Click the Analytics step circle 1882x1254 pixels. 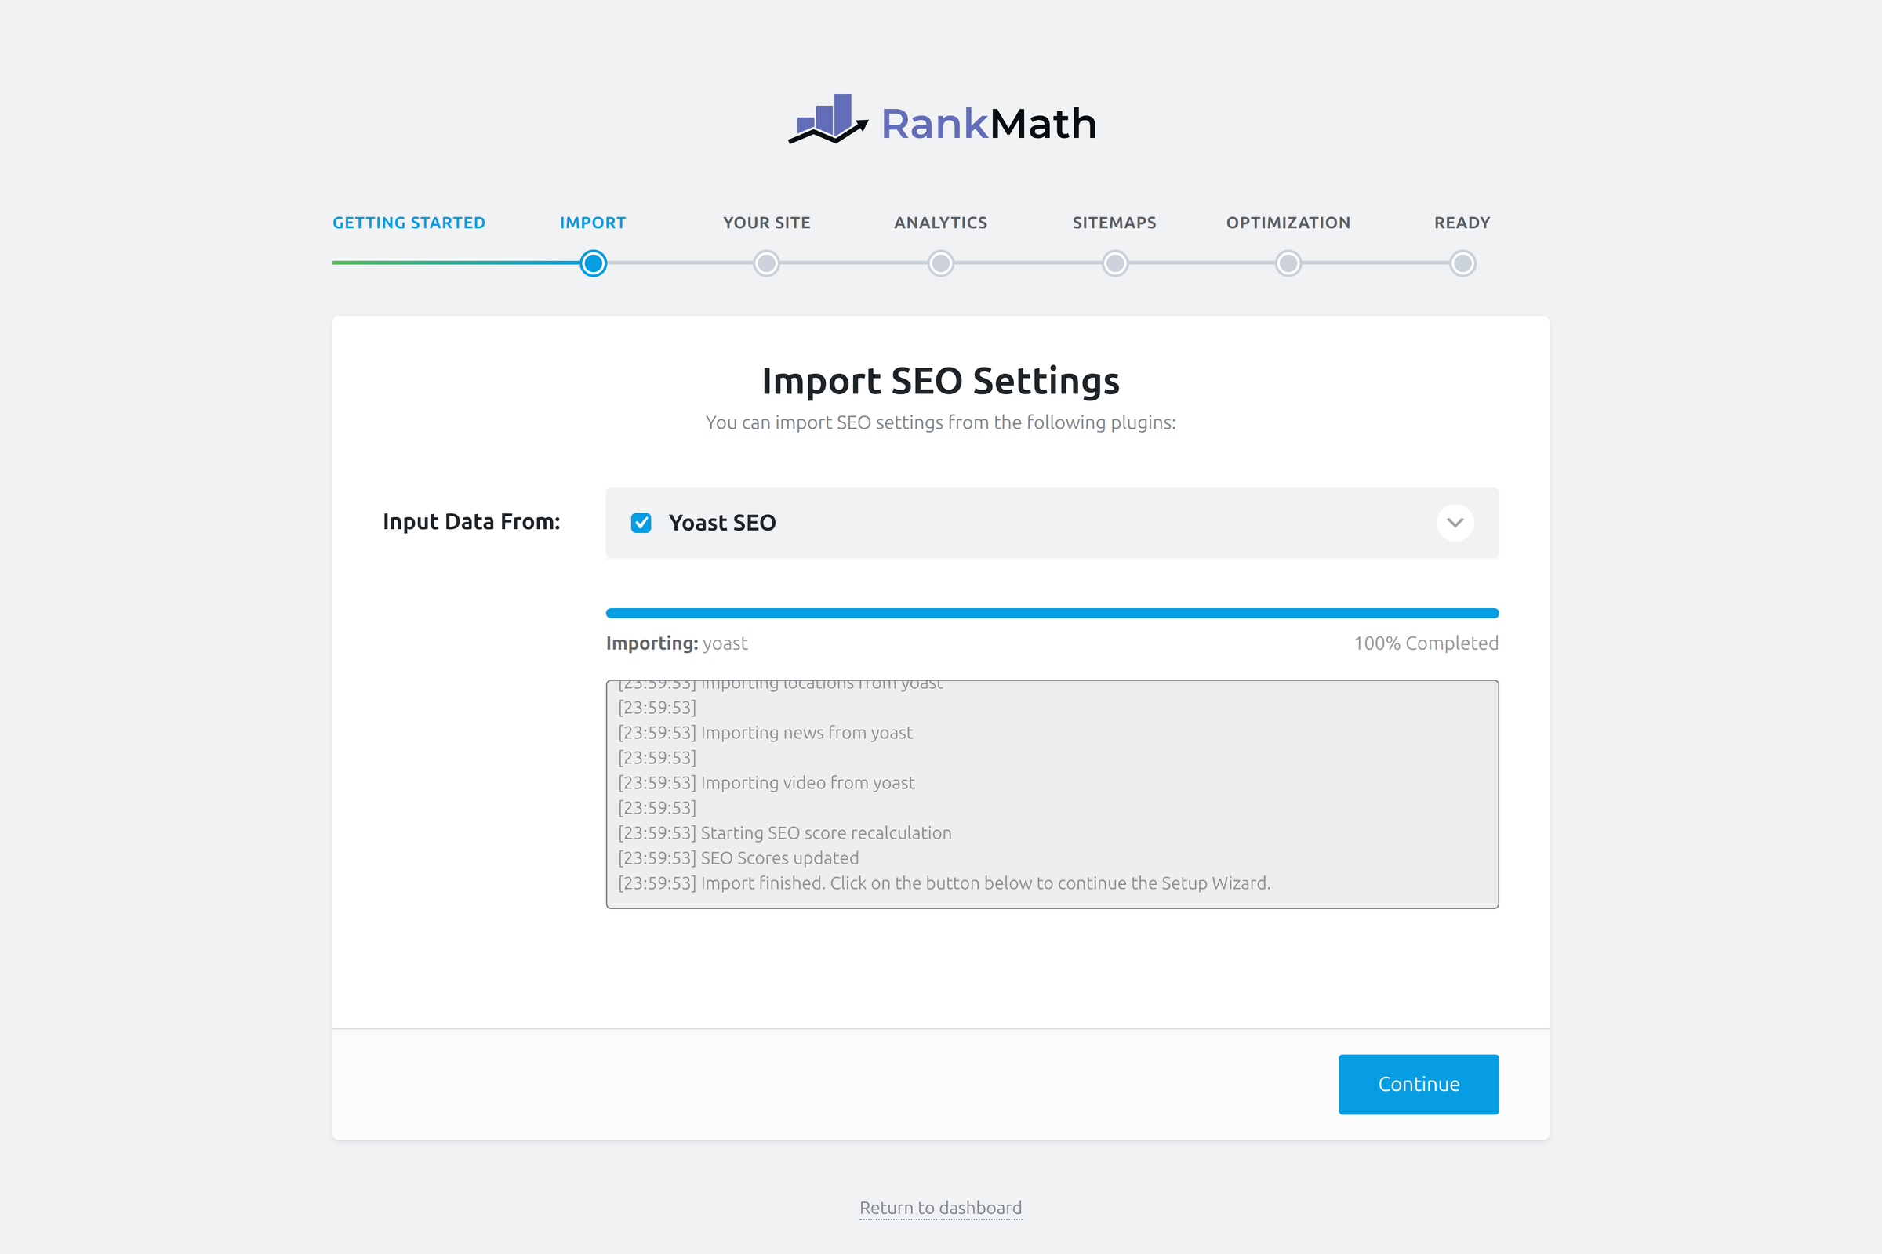[940, 263]
